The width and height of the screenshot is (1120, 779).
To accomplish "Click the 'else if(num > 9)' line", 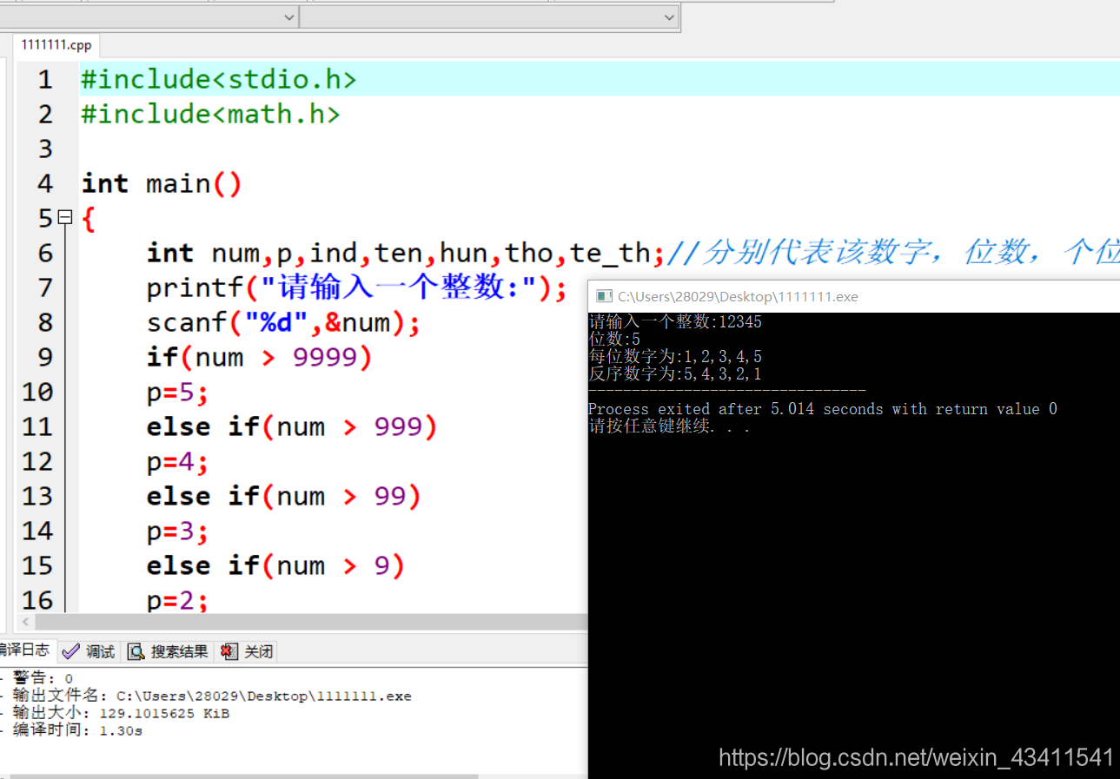I will pyautogui.click(x=275, y=565).
